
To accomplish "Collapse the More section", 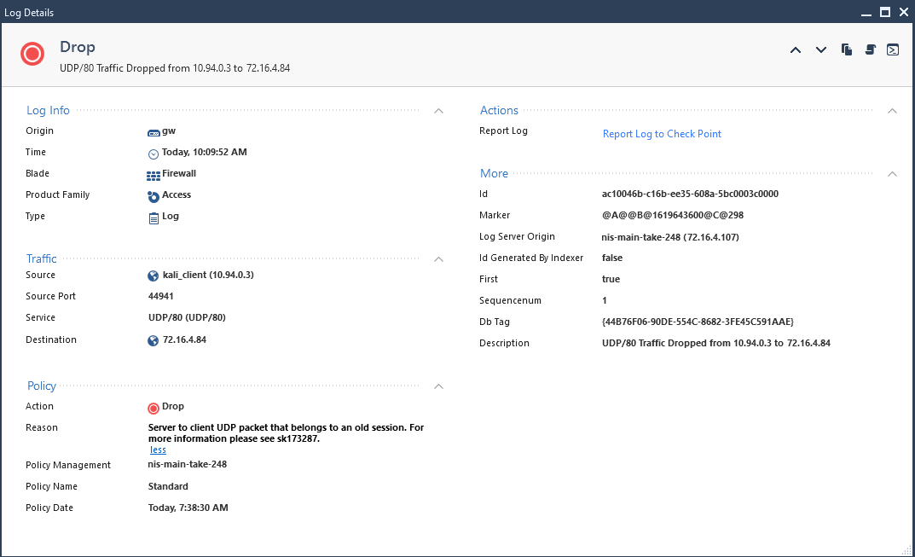I will click(x=892, y=172).
